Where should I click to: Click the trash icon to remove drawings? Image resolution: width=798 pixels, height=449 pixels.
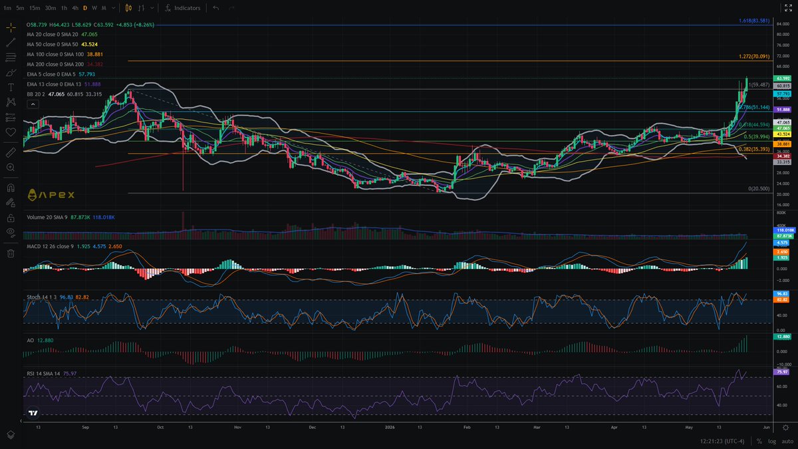[10, 253]
